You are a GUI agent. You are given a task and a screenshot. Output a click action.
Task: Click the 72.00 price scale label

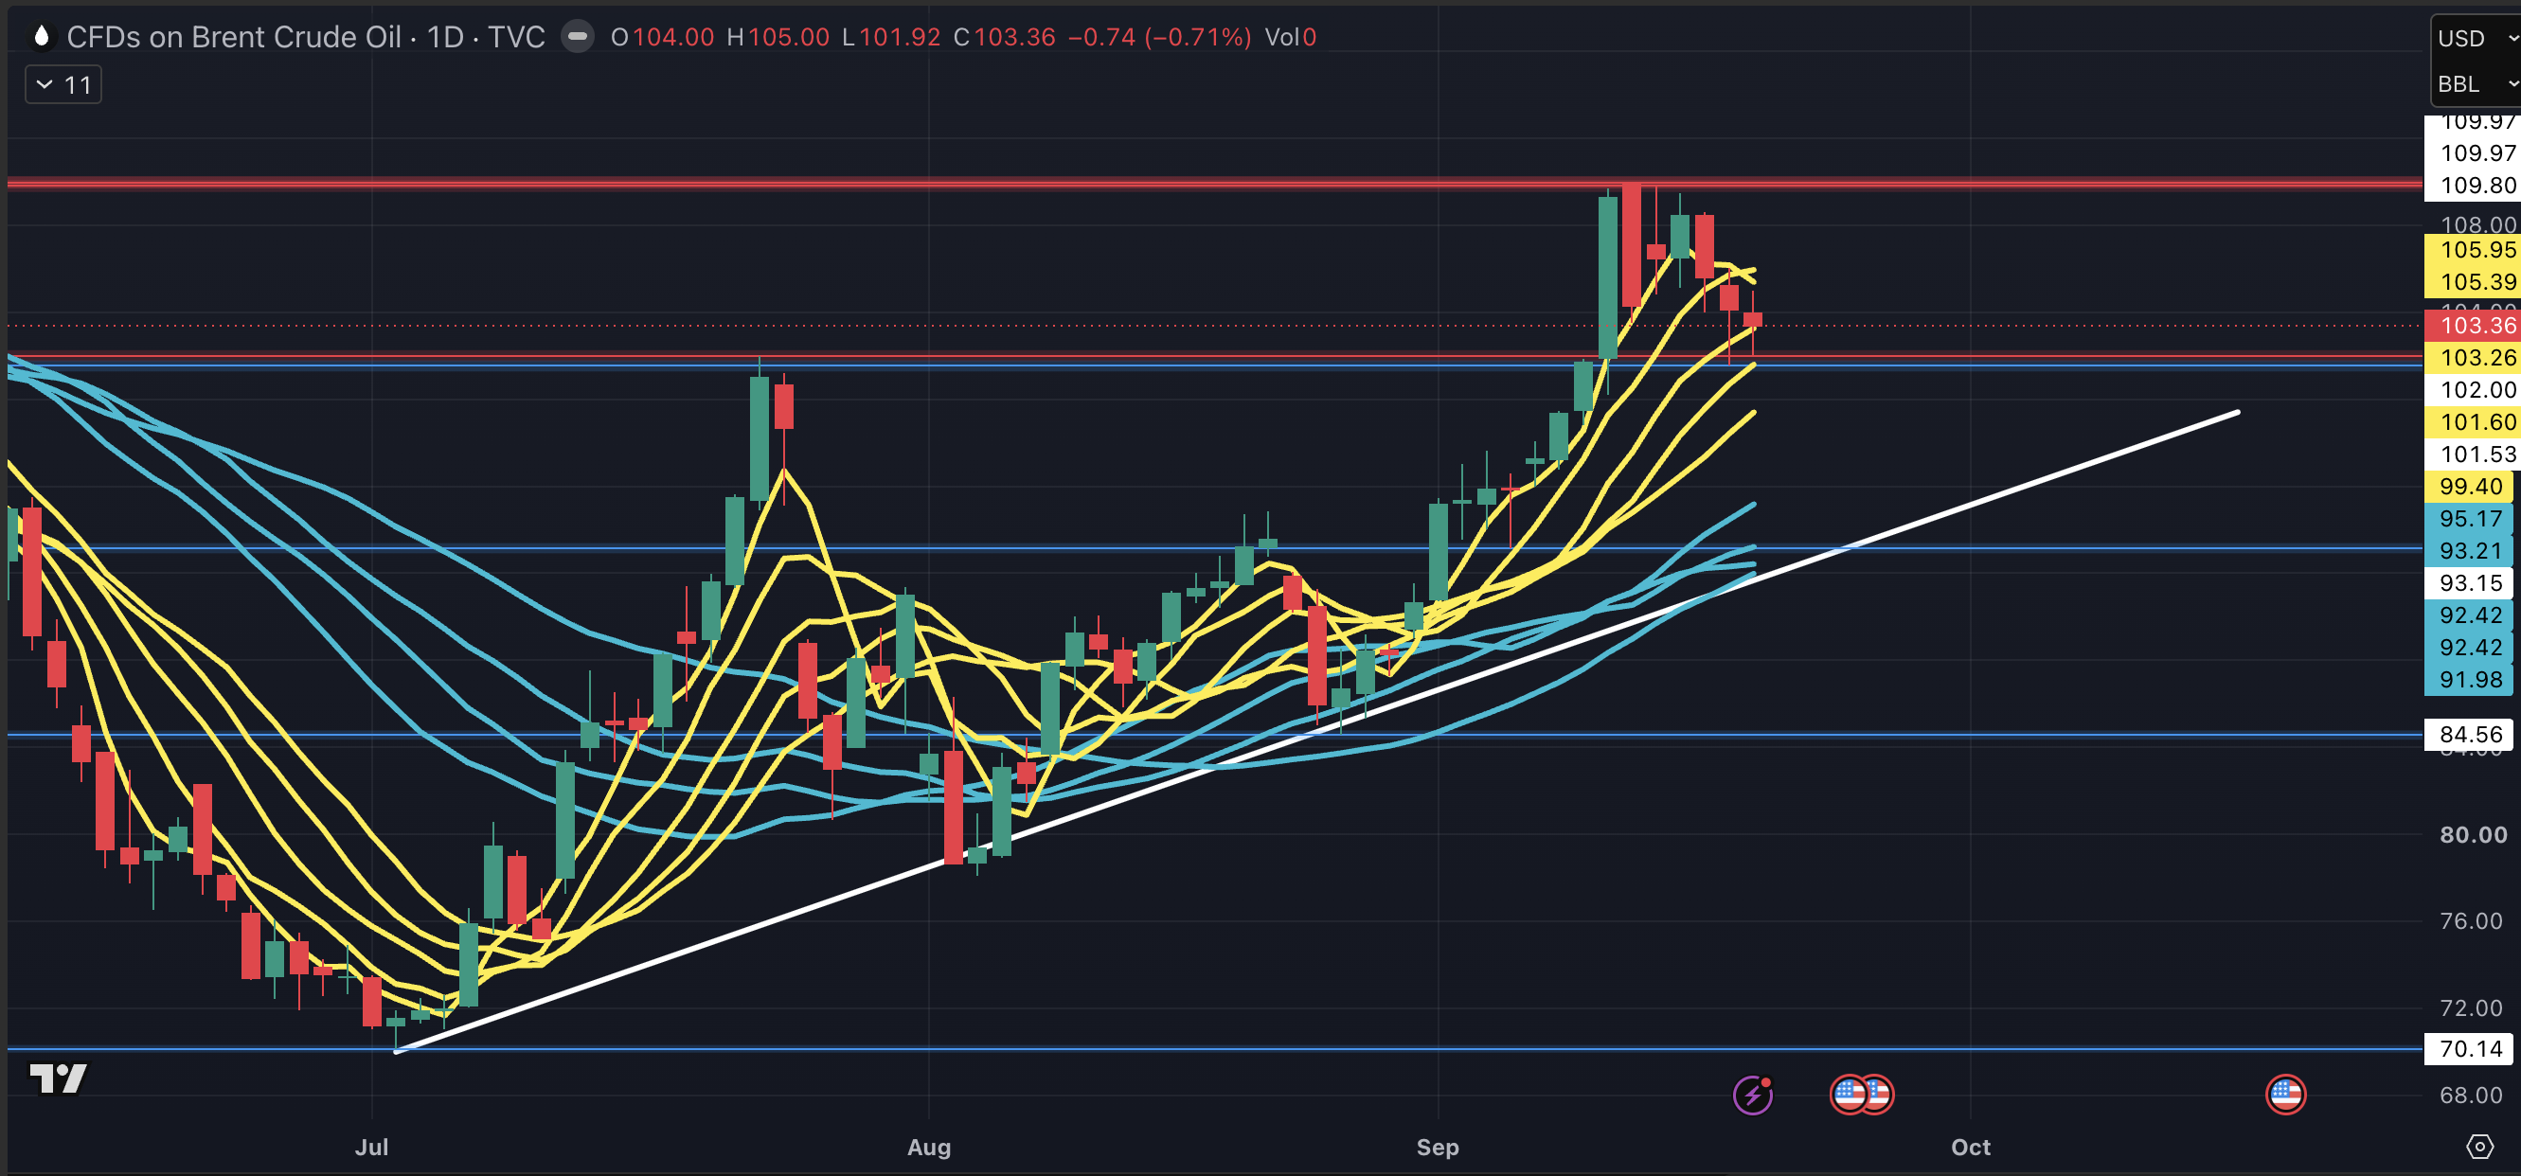2471,1007
